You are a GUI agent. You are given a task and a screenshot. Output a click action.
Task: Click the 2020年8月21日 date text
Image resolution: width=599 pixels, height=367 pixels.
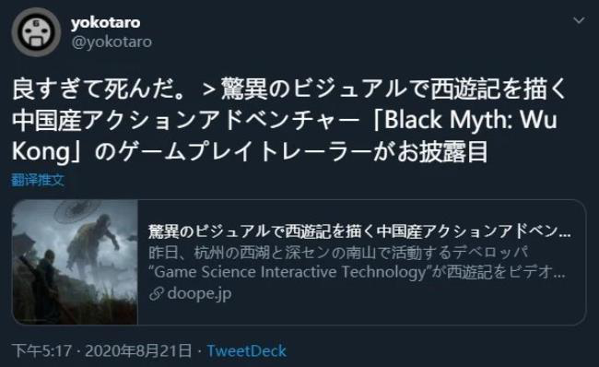coord(138,351)
